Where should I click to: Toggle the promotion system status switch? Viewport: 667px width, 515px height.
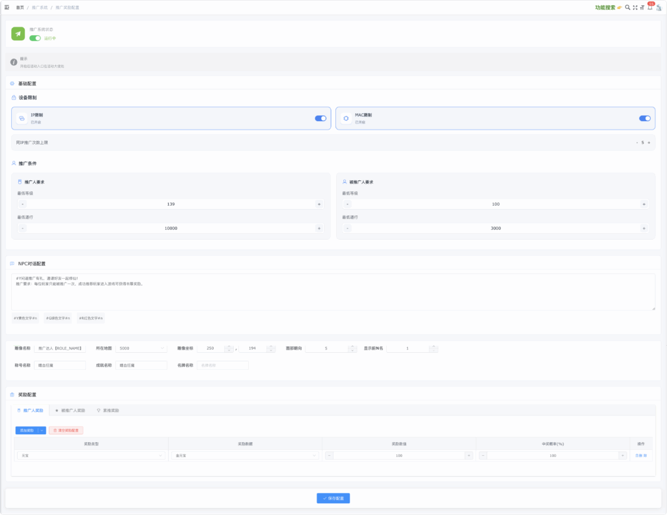coord(35,38)
